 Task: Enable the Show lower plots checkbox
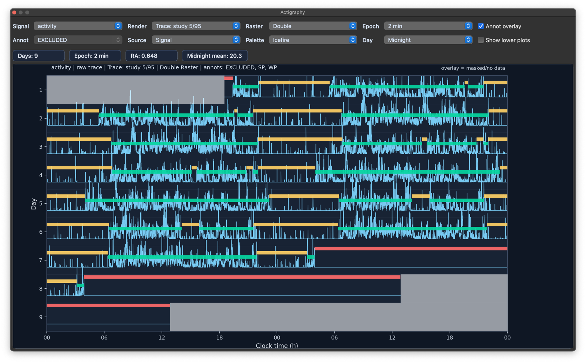481,40
